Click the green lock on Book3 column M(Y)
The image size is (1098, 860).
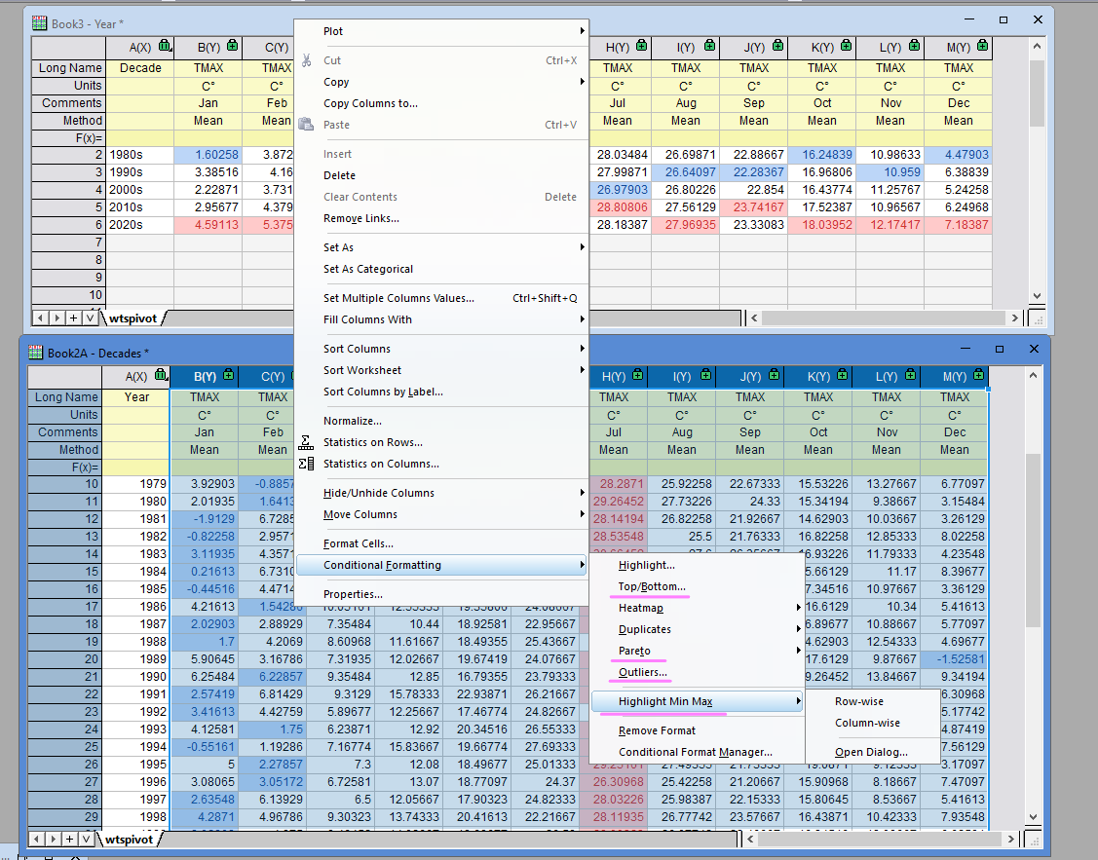tap(981, 46)
